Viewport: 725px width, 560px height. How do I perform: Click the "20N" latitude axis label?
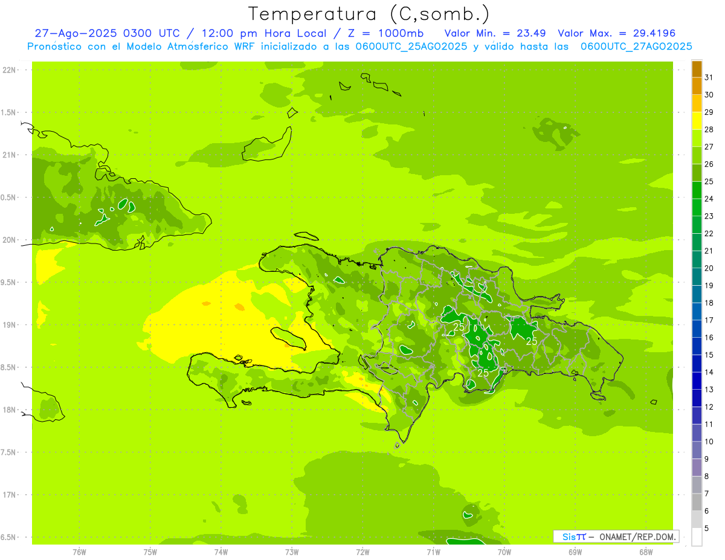pos(10,240)
